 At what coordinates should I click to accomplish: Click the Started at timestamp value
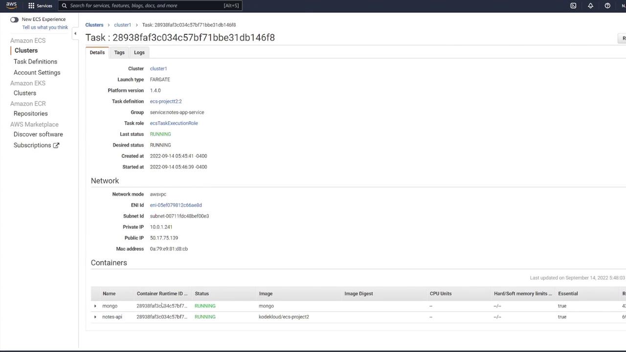pos(179,167)
